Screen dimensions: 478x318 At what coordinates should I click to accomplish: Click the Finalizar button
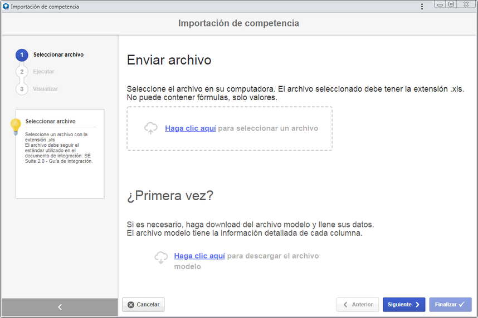(x=450, y=305)
